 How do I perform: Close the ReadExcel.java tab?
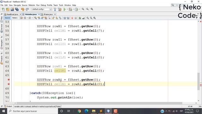[20, 14]
